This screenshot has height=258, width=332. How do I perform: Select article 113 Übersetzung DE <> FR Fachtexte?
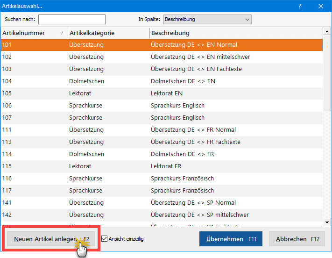(161, 142)
